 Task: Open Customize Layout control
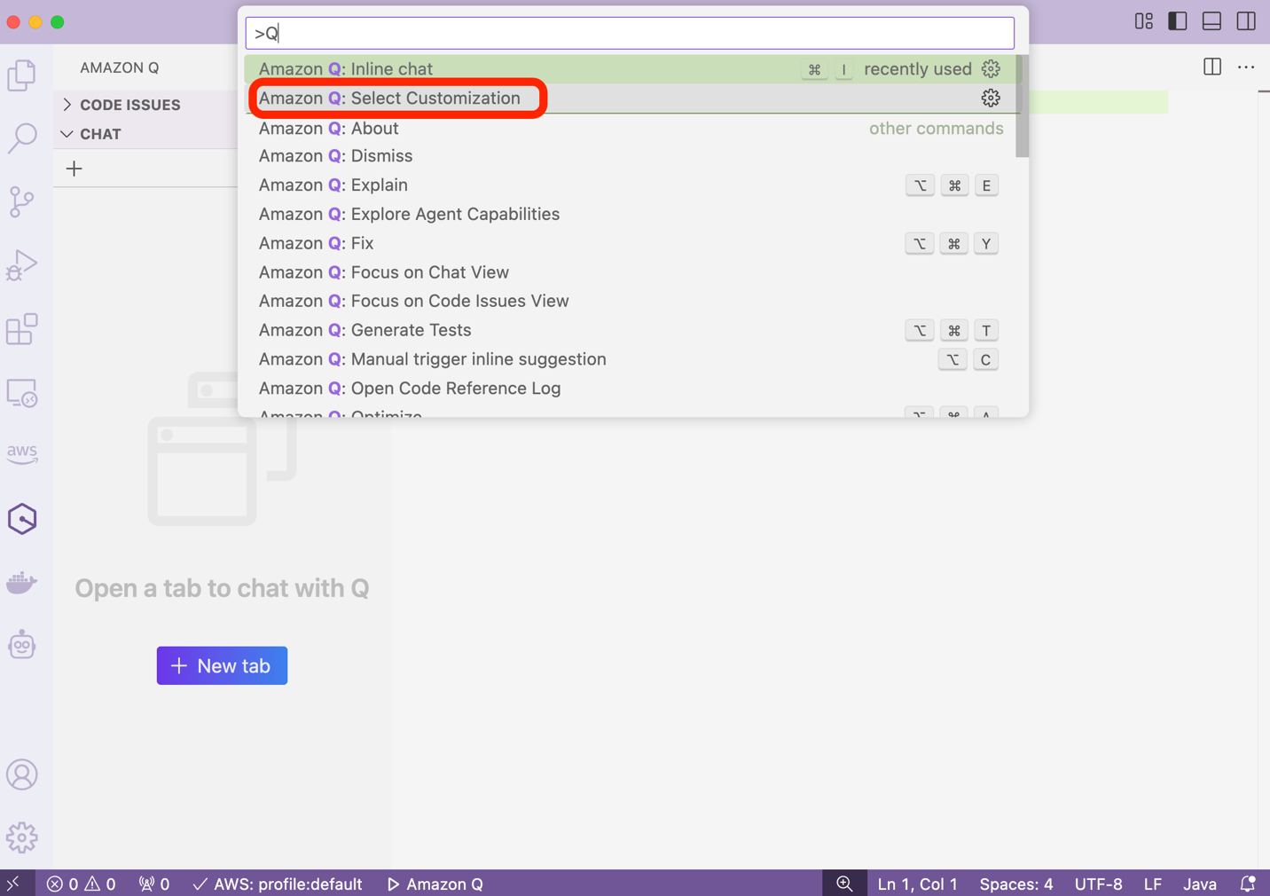(x=1144, y=21)
